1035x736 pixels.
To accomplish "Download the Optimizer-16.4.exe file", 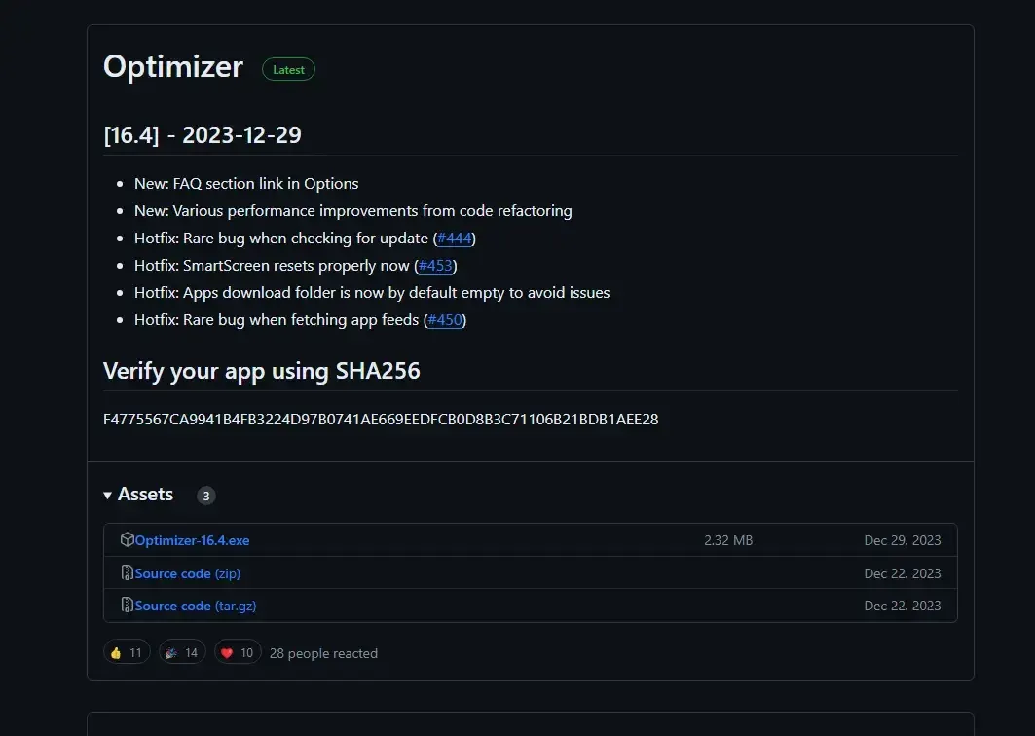I will click(192, 540).
